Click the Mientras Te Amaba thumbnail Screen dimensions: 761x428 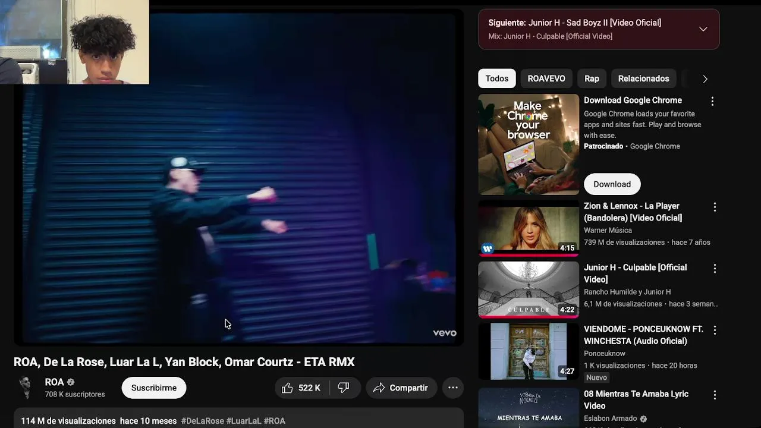coord(529,408)
